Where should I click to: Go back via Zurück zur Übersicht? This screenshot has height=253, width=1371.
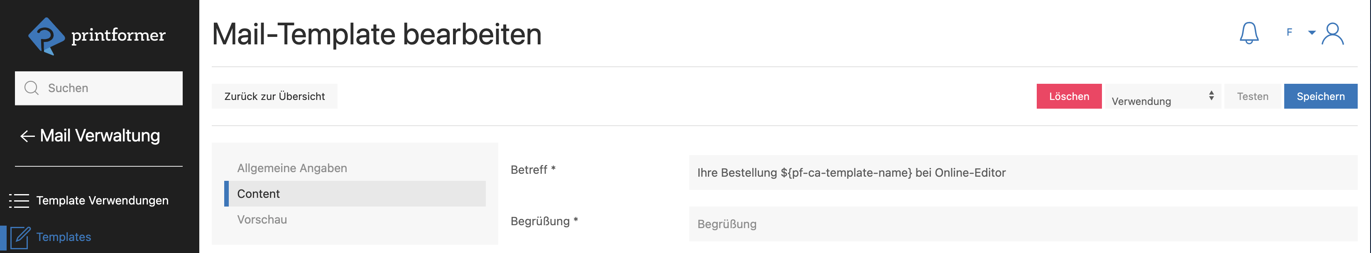click(274, 97)
